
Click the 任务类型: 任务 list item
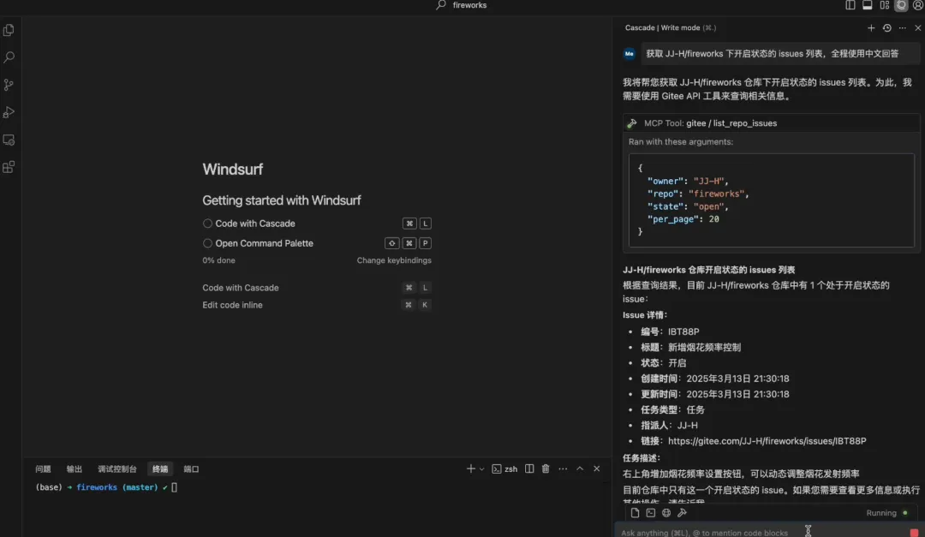click(x=672, y=409)
